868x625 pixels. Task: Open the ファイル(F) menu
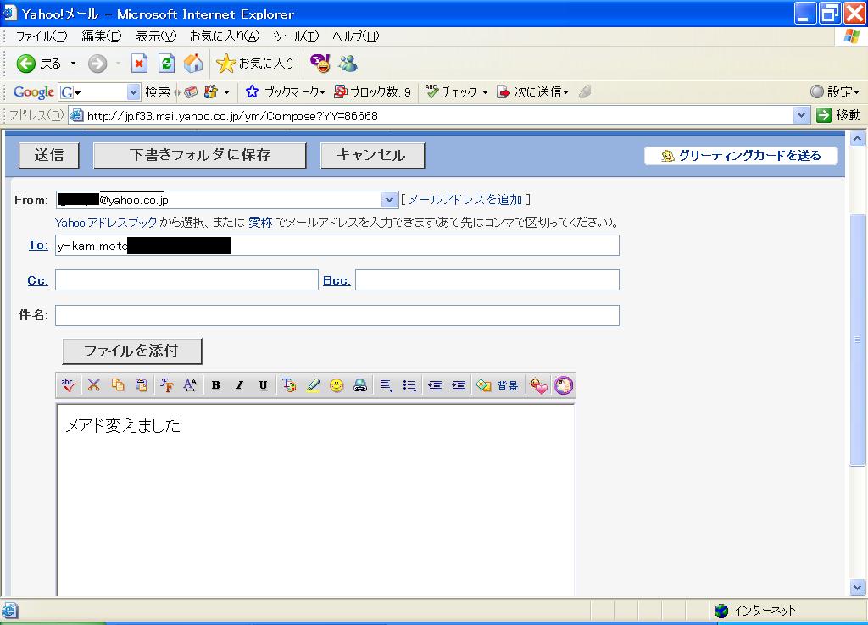click(x=41, y=36)
